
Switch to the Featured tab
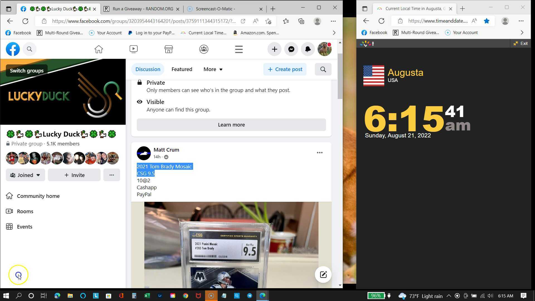click(x=182, y=69)
